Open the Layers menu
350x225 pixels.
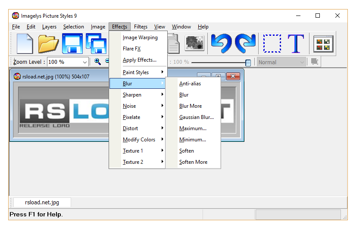(49, 27)
